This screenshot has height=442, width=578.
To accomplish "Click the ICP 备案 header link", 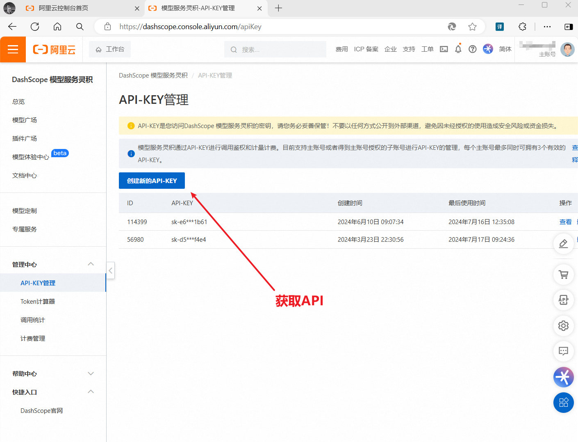I will click(x=366, y=49).
